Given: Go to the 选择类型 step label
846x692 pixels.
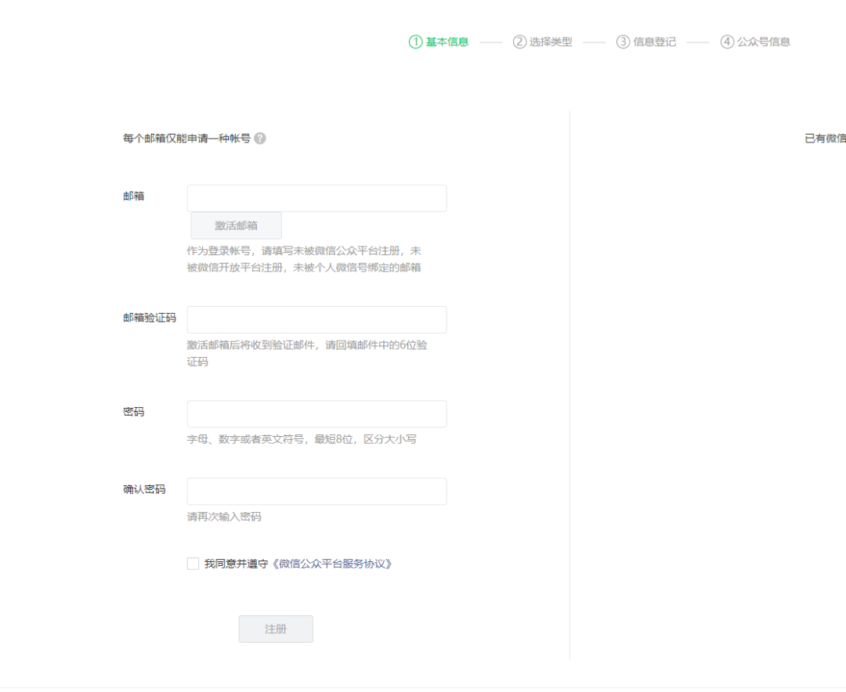Looking at the screenshot, I should pyautogui.click(x=551, y=42).
